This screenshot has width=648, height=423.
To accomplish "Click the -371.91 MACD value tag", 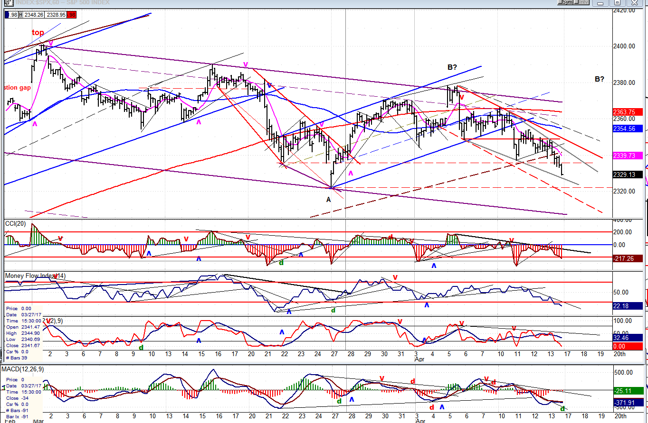I will click(628, 403).
